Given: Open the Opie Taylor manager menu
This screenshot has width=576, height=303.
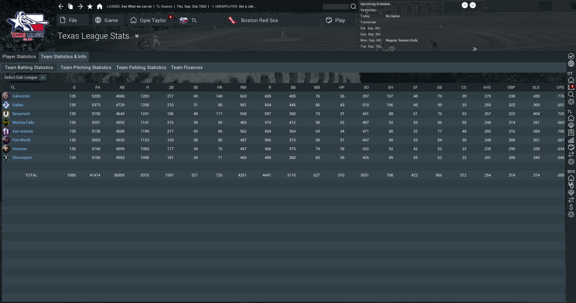Looking at the screenshot, I should coord(151,20).
